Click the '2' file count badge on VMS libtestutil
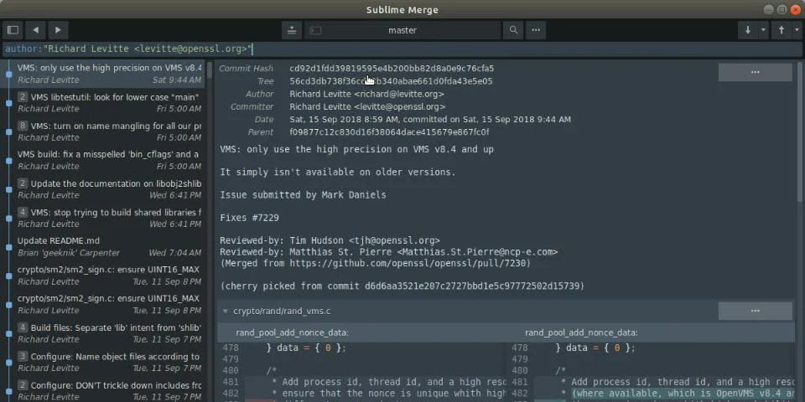This screenshot has height=402, width=805. (x=23, y=97)
